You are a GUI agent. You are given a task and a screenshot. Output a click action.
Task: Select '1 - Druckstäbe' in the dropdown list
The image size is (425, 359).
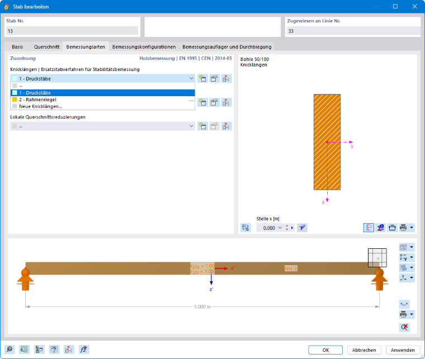tap(102, 93)
